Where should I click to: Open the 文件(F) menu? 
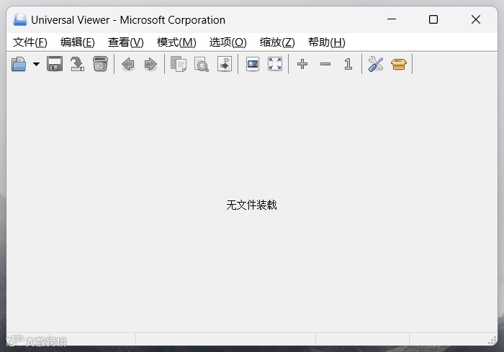pos(30,42)
